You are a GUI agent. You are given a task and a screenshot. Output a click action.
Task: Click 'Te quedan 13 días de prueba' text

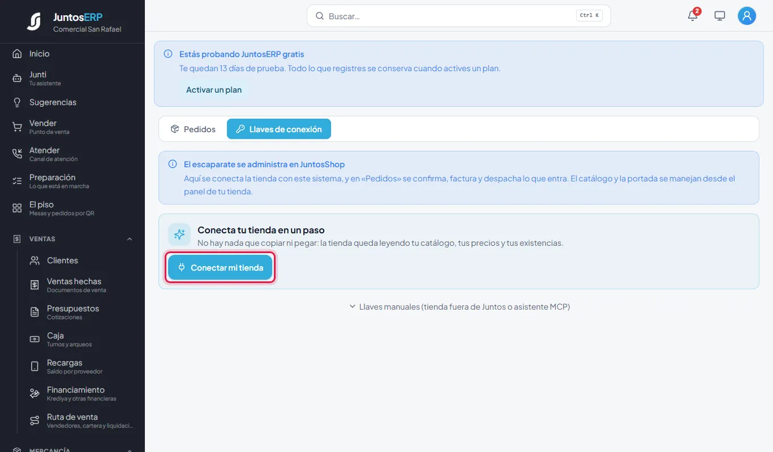click(233, 68)
